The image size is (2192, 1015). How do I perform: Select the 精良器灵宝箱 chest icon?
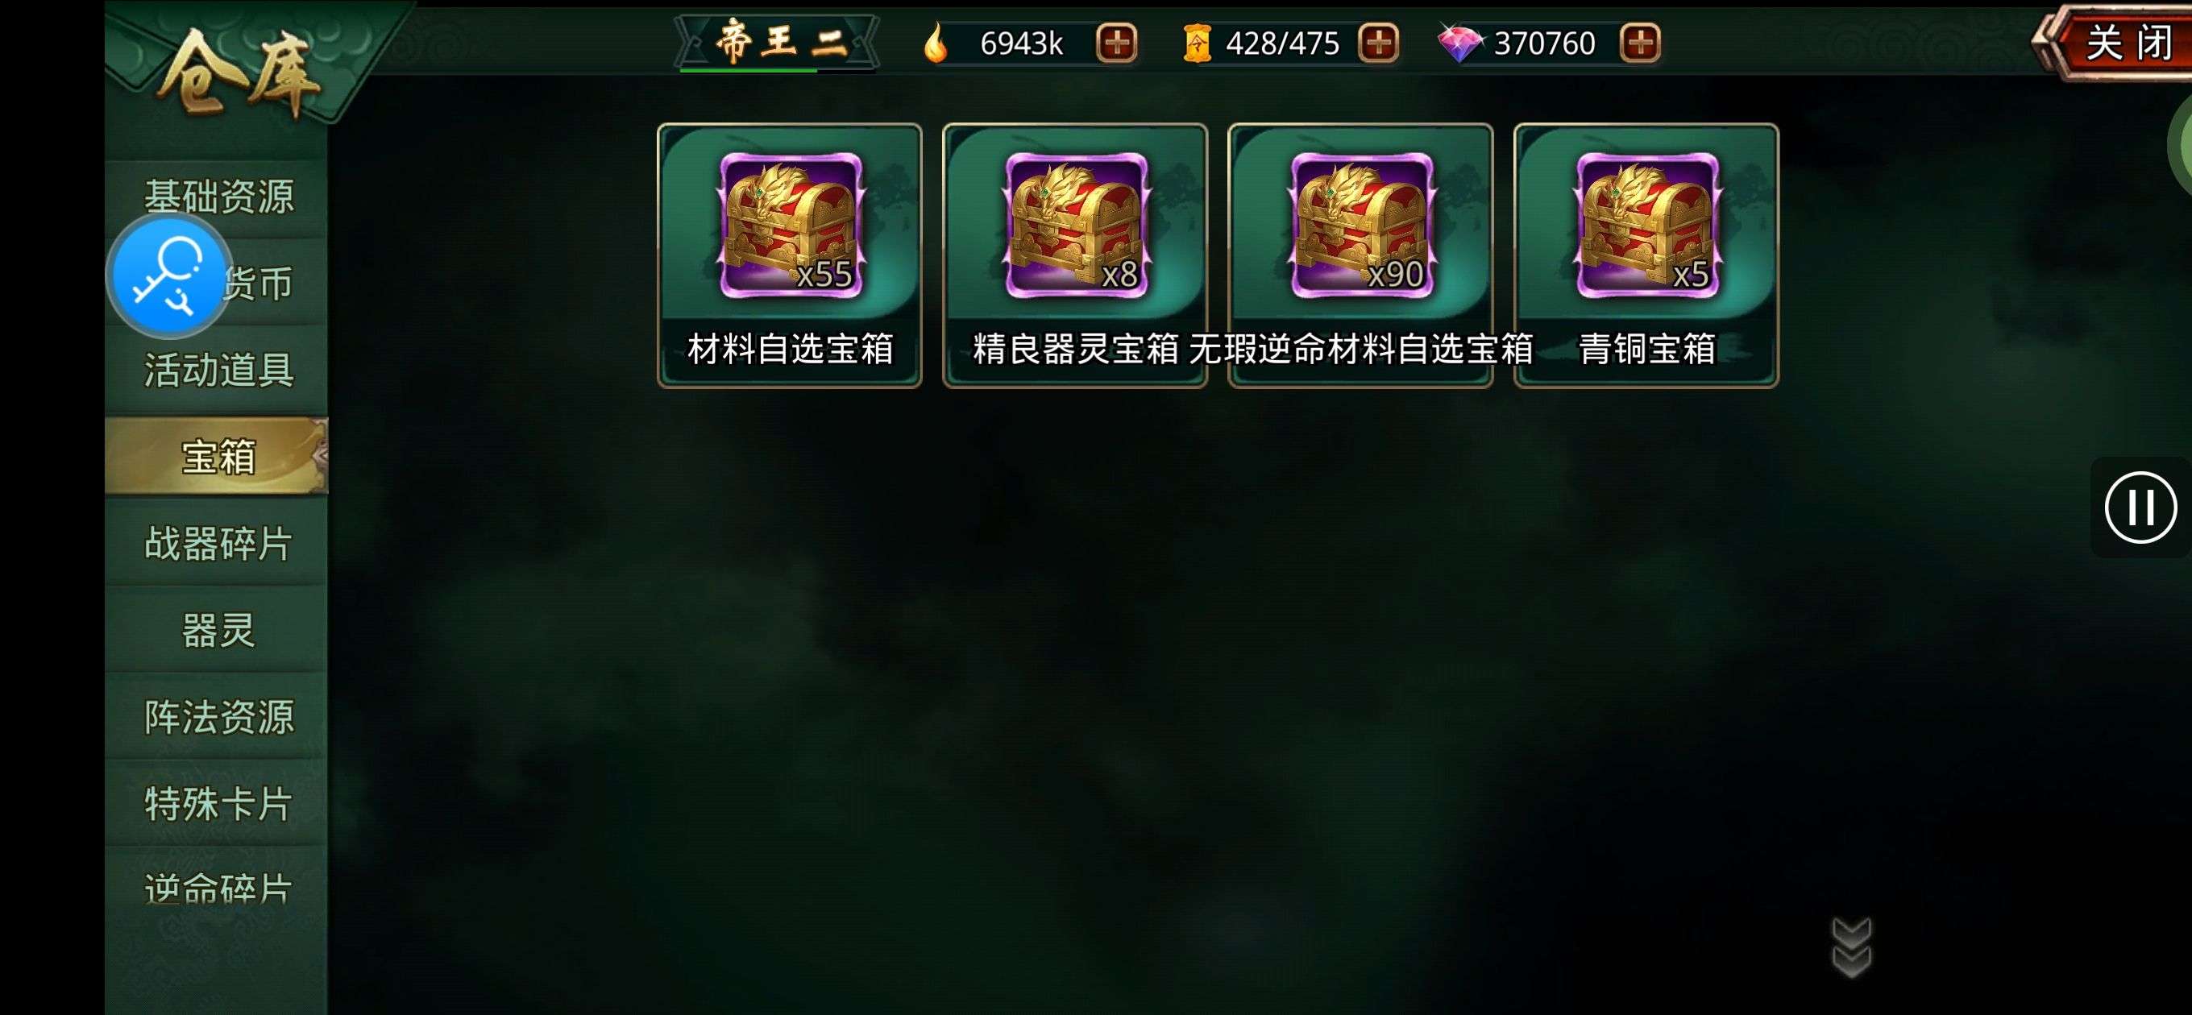click(1075, 226)
